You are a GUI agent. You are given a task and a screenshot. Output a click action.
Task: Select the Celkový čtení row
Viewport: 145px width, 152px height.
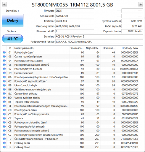pyautogui.click(x=71, y=147)
